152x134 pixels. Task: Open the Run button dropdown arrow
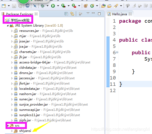(58, 6)
